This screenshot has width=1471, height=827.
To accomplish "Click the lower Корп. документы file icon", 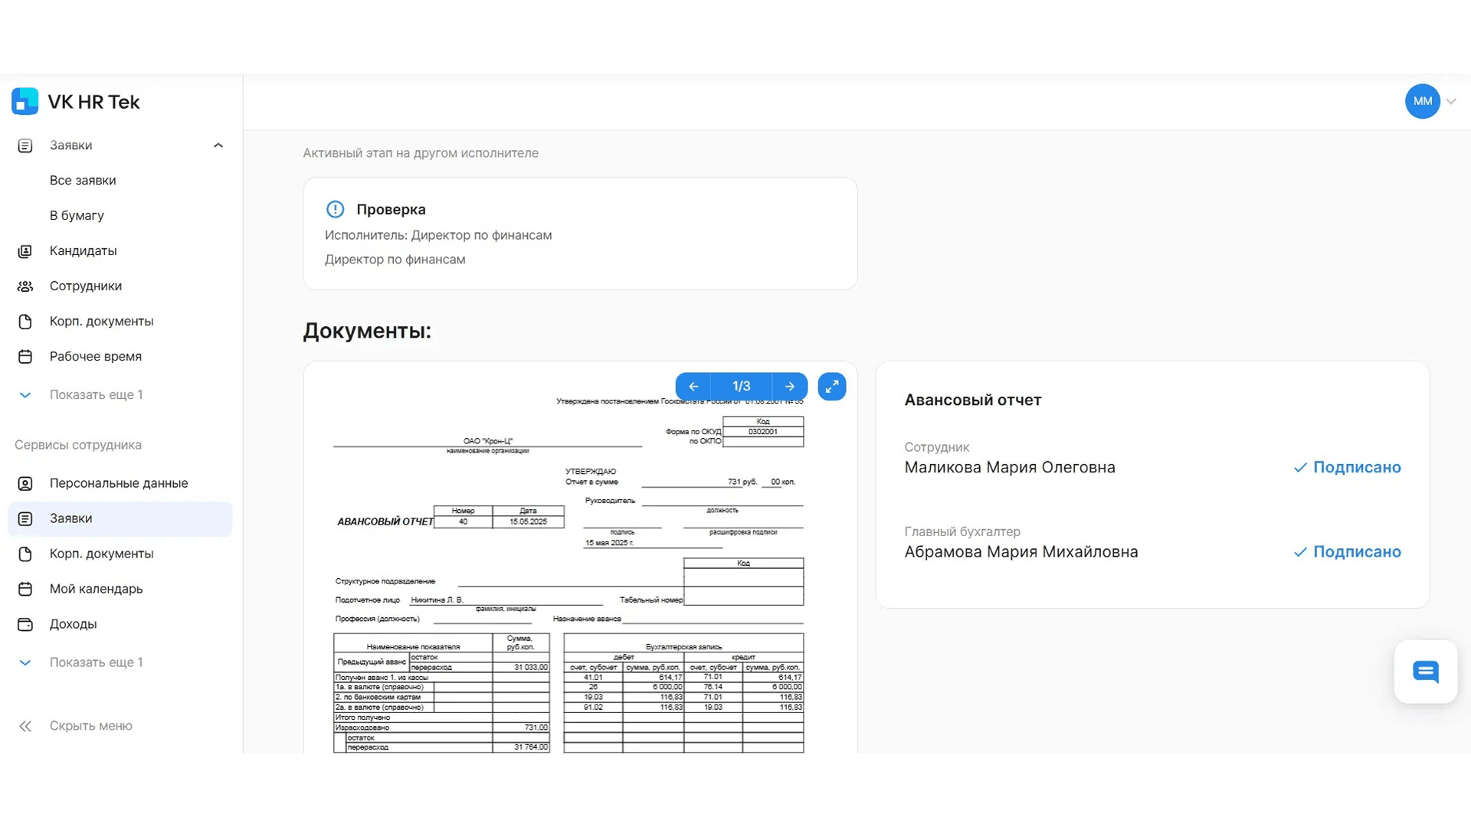I will tap(25, 554).
